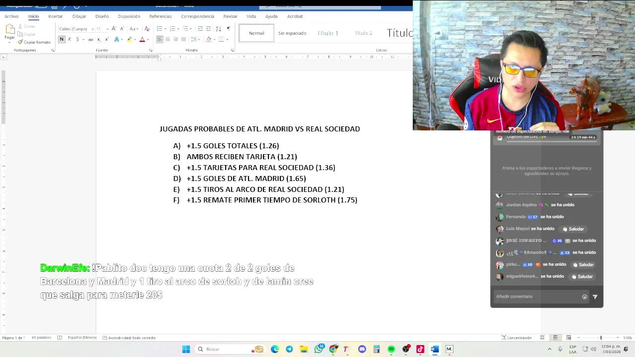The image size is (635, 357).
Task: Click the Pegar paste icon
Action: click(9, 30)
